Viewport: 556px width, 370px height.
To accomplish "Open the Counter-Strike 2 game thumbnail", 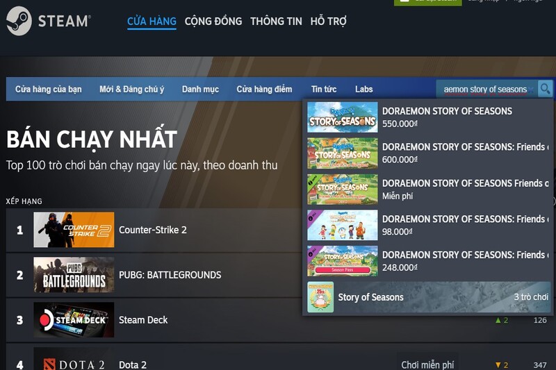I will 74,230.
